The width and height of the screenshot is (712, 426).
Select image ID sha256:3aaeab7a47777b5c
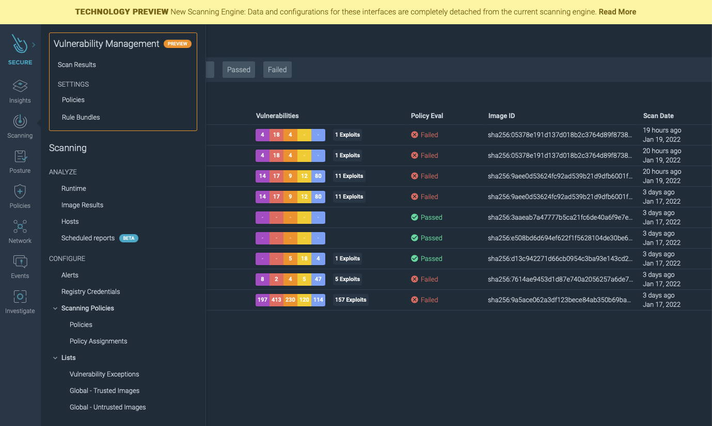pyautogui.click(x=560, y=217)
